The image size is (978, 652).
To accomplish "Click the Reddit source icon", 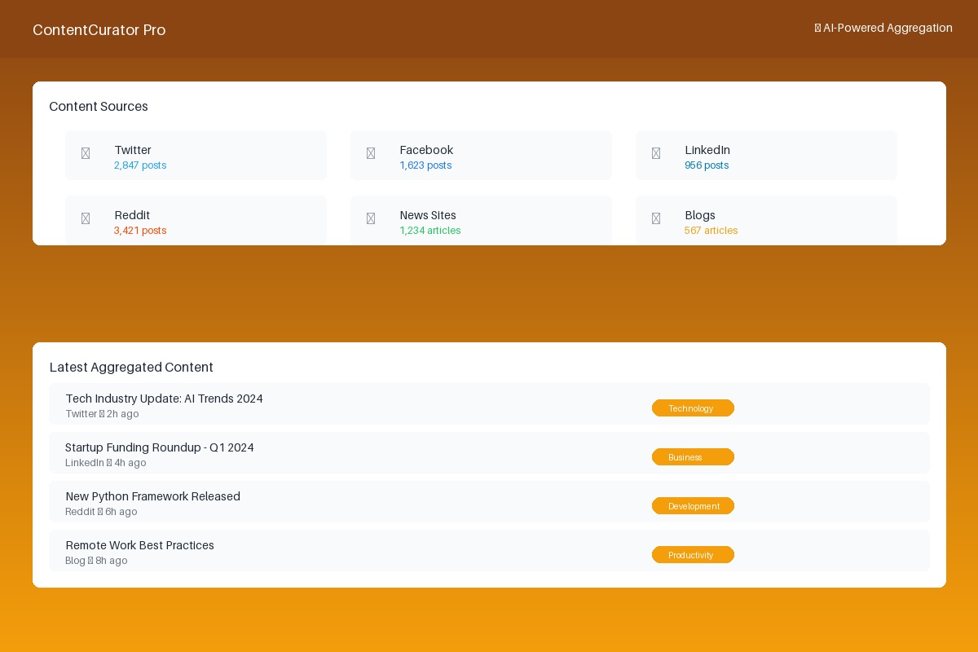I will click(x=86, y=218).
